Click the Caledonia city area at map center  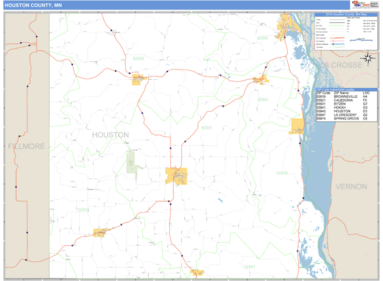[177, 175]
